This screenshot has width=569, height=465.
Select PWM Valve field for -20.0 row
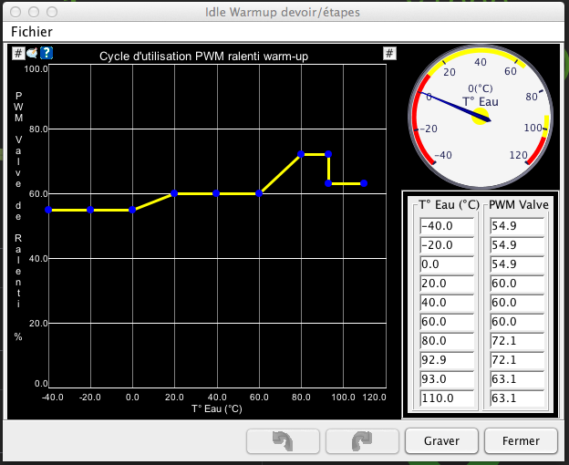click(517, 245)
